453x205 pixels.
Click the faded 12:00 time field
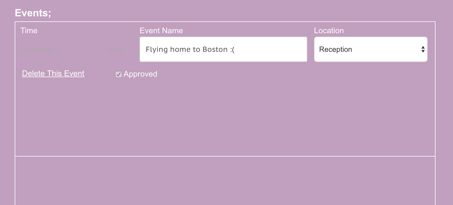pos(115,50)
